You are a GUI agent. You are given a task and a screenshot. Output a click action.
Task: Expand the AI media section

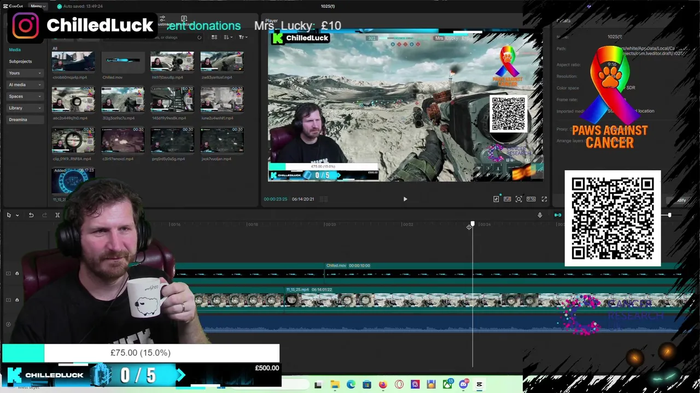click(x=25, y=85)
